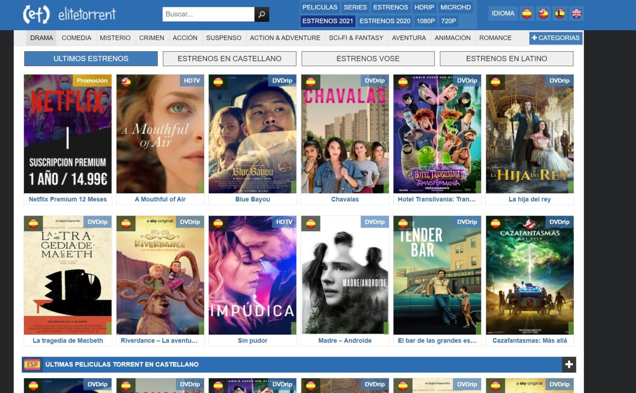The width and height of the screenshot is (636, 393).
Task: Select the Latino flag icon with L
Action: (x=560, y=14)
